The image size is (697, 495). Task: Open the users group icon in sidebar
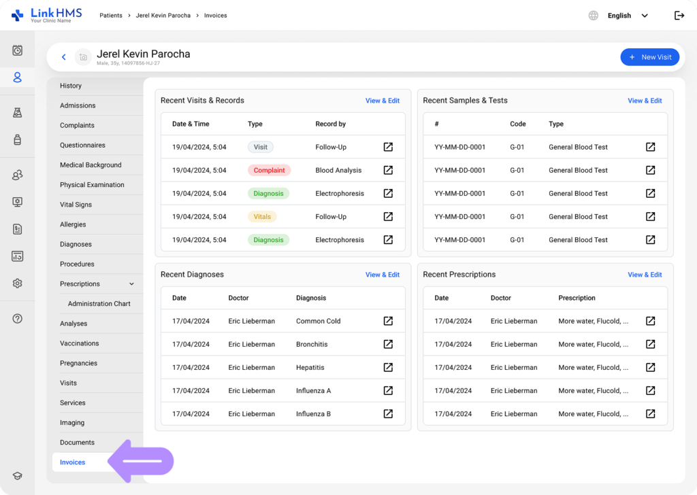pos(17,175)
